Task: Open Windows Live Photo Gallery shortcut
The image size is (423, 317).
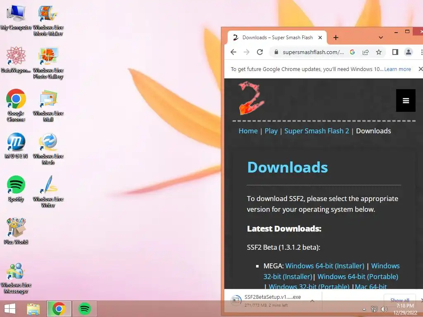Action: click(48, 63)
